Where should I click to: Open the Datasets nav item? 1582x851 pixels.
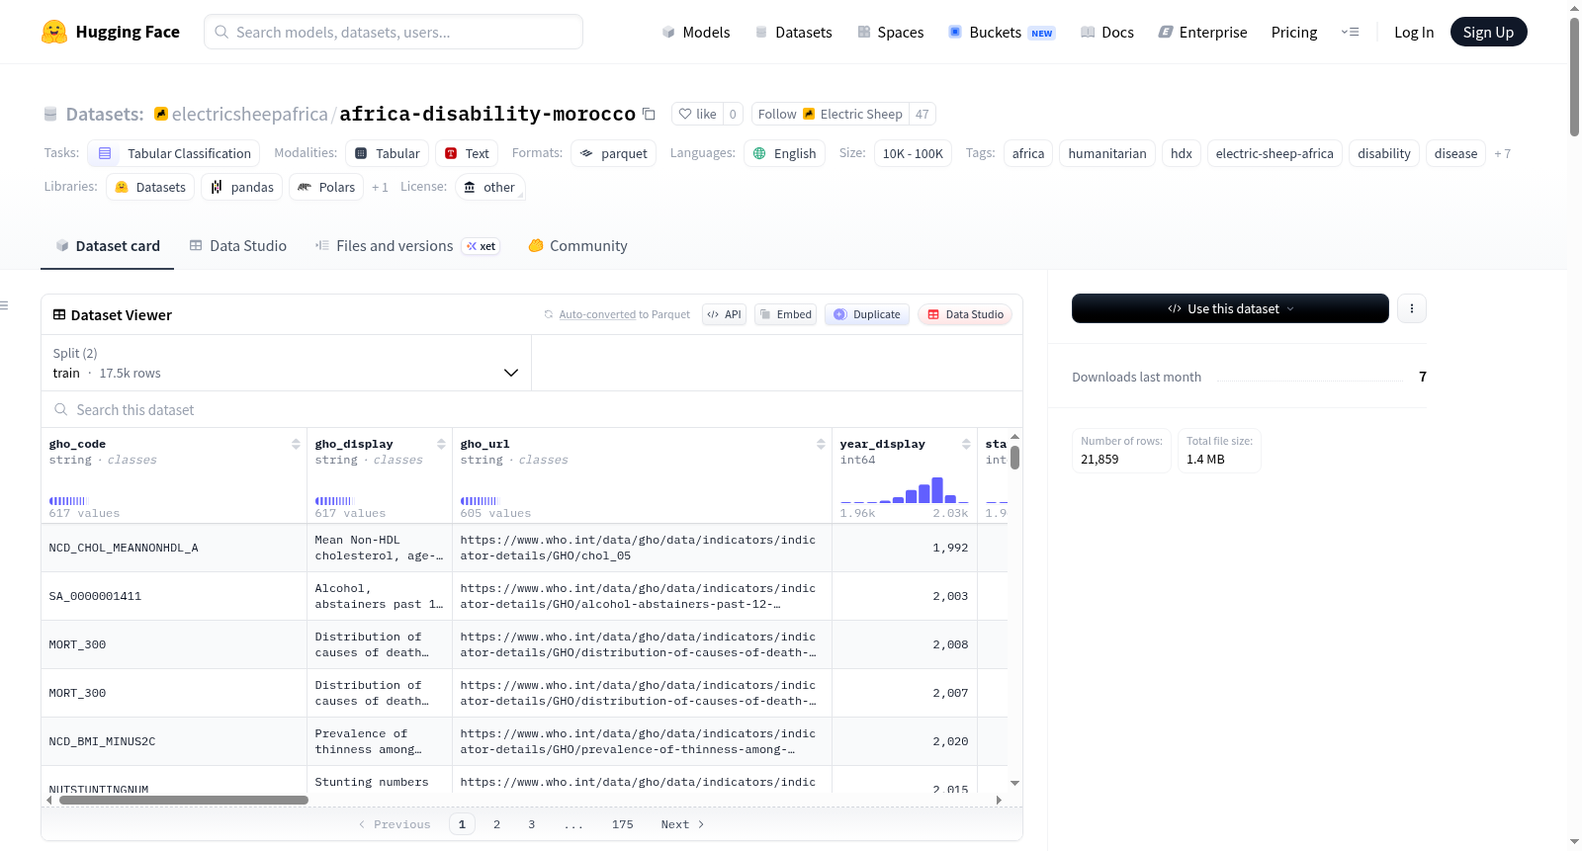tap(793, 32)
